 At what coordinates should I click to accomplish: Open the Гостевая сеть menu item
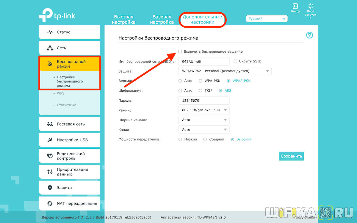coord(69,124)
